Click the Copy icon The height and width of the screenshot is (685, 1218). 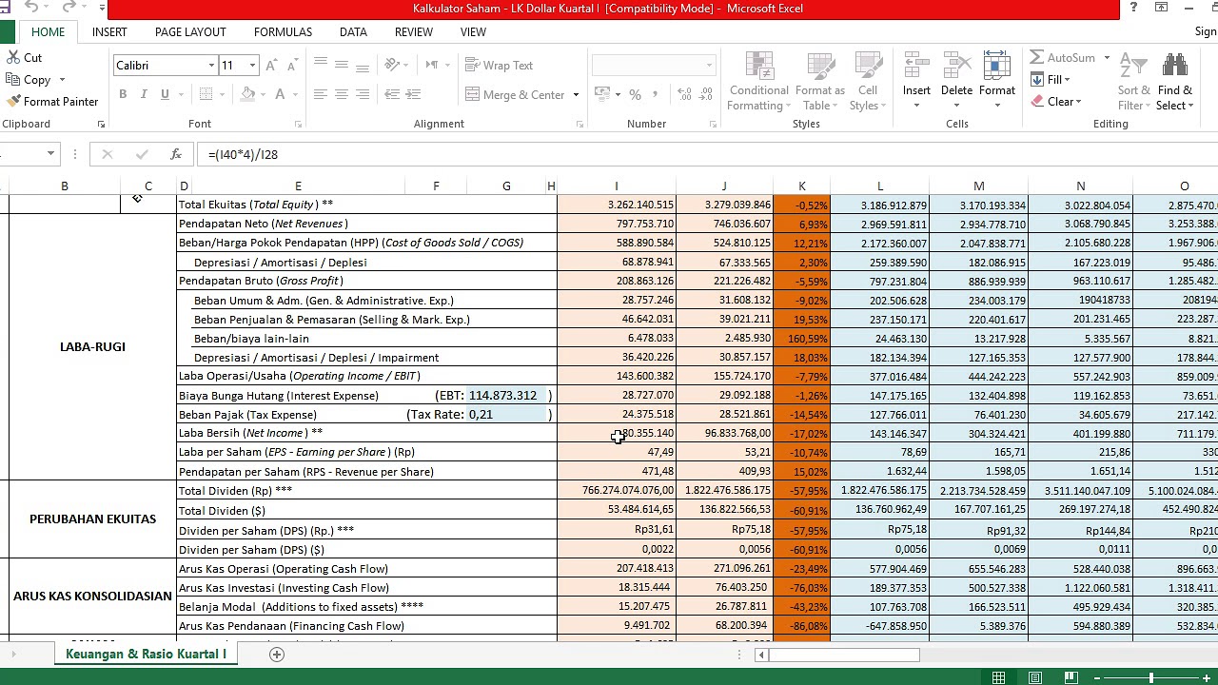pos(13,80)
